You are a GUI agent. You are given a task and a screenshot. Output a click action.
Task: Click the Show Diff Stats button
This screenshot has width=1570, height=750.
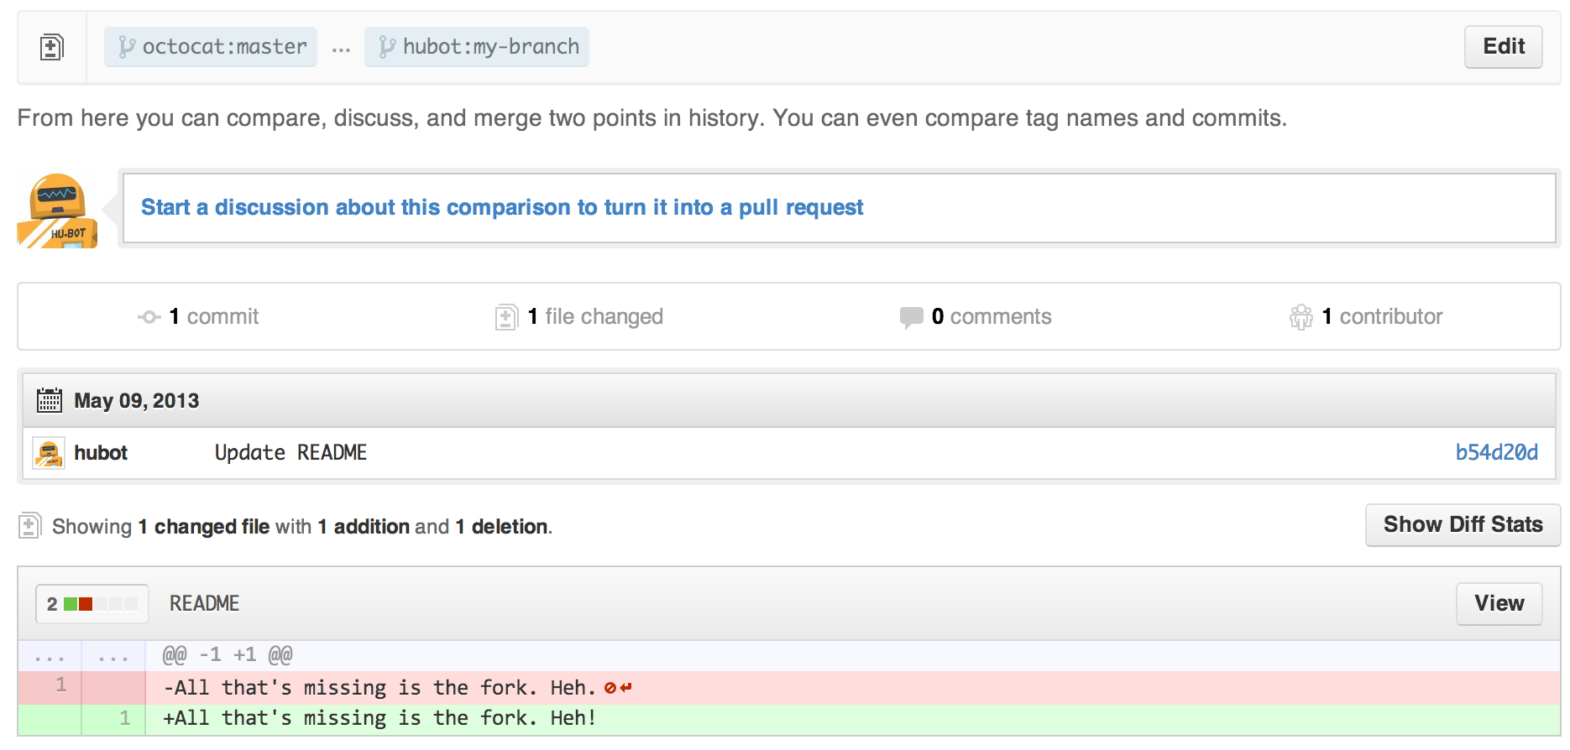(x=1463, y=525)
